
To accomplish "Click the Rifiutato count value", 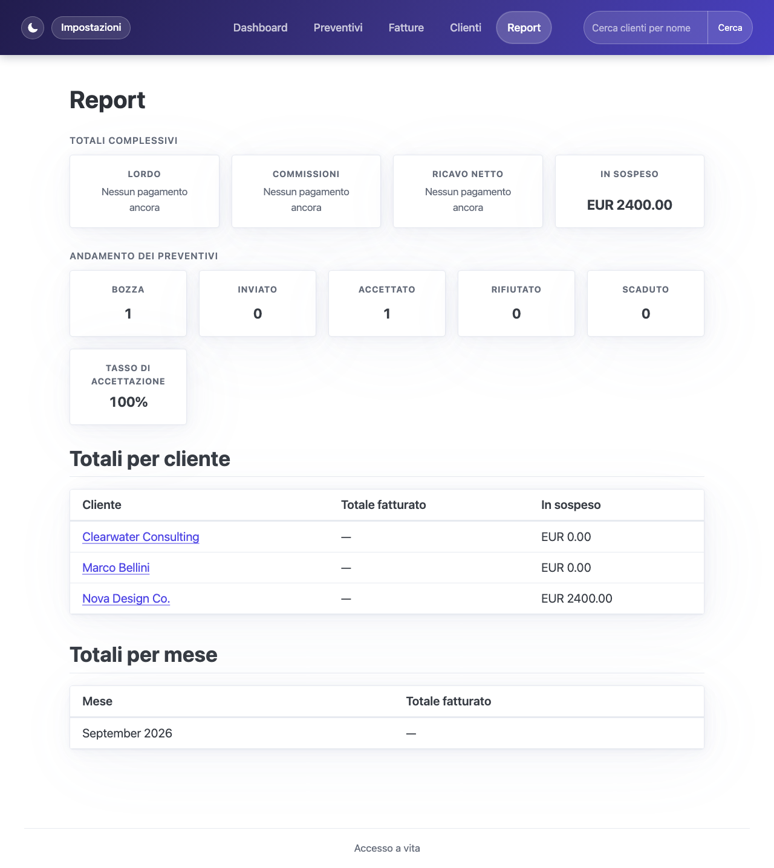I will coord(516,314).
